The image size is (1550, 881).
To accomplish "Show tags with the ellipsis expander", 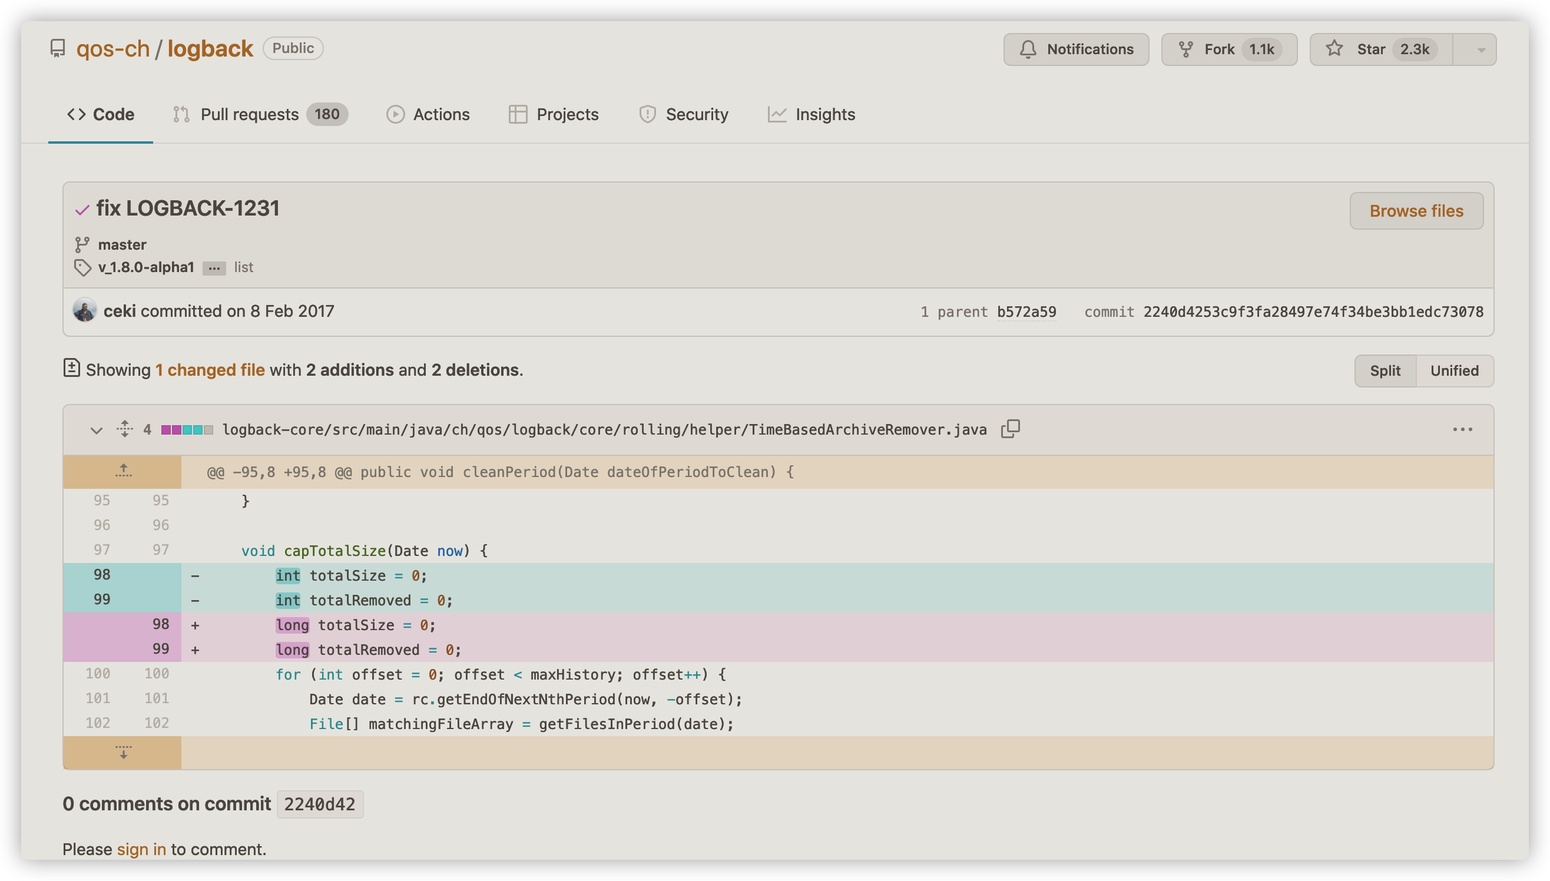I will pyautogui.click(x=214, y=267).
